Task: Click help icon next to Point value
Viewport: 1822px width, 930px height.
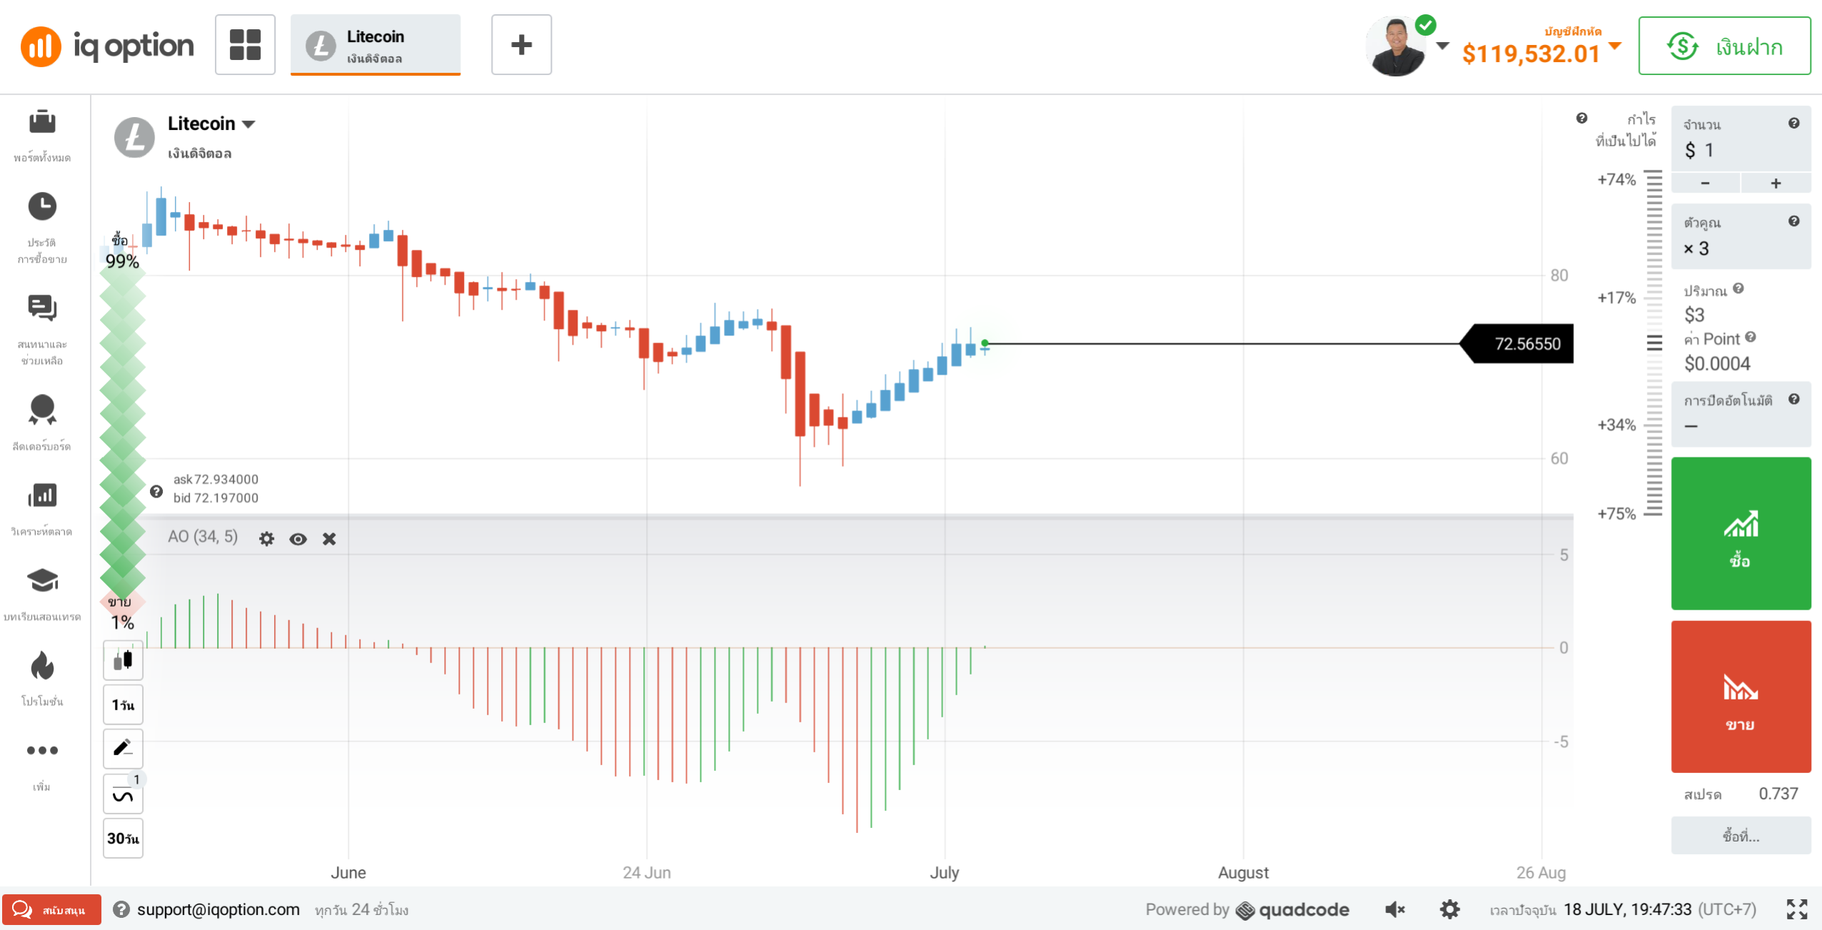Action: (x=1751, y=337)
